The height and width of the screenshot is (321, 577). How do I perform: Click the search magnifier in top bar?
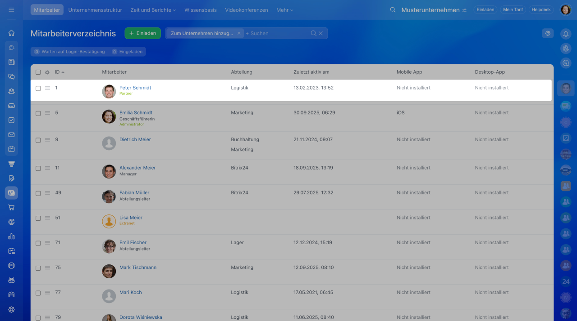tap(393, 10)
